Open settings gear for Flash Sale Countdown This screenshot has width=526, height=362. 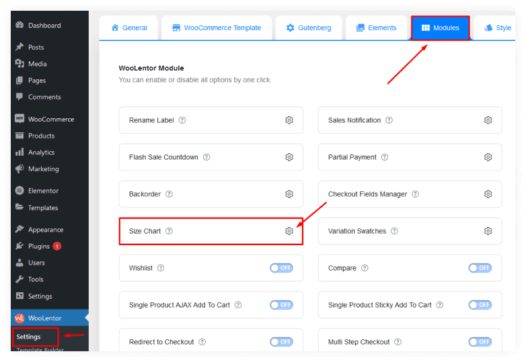coord(289,157)
